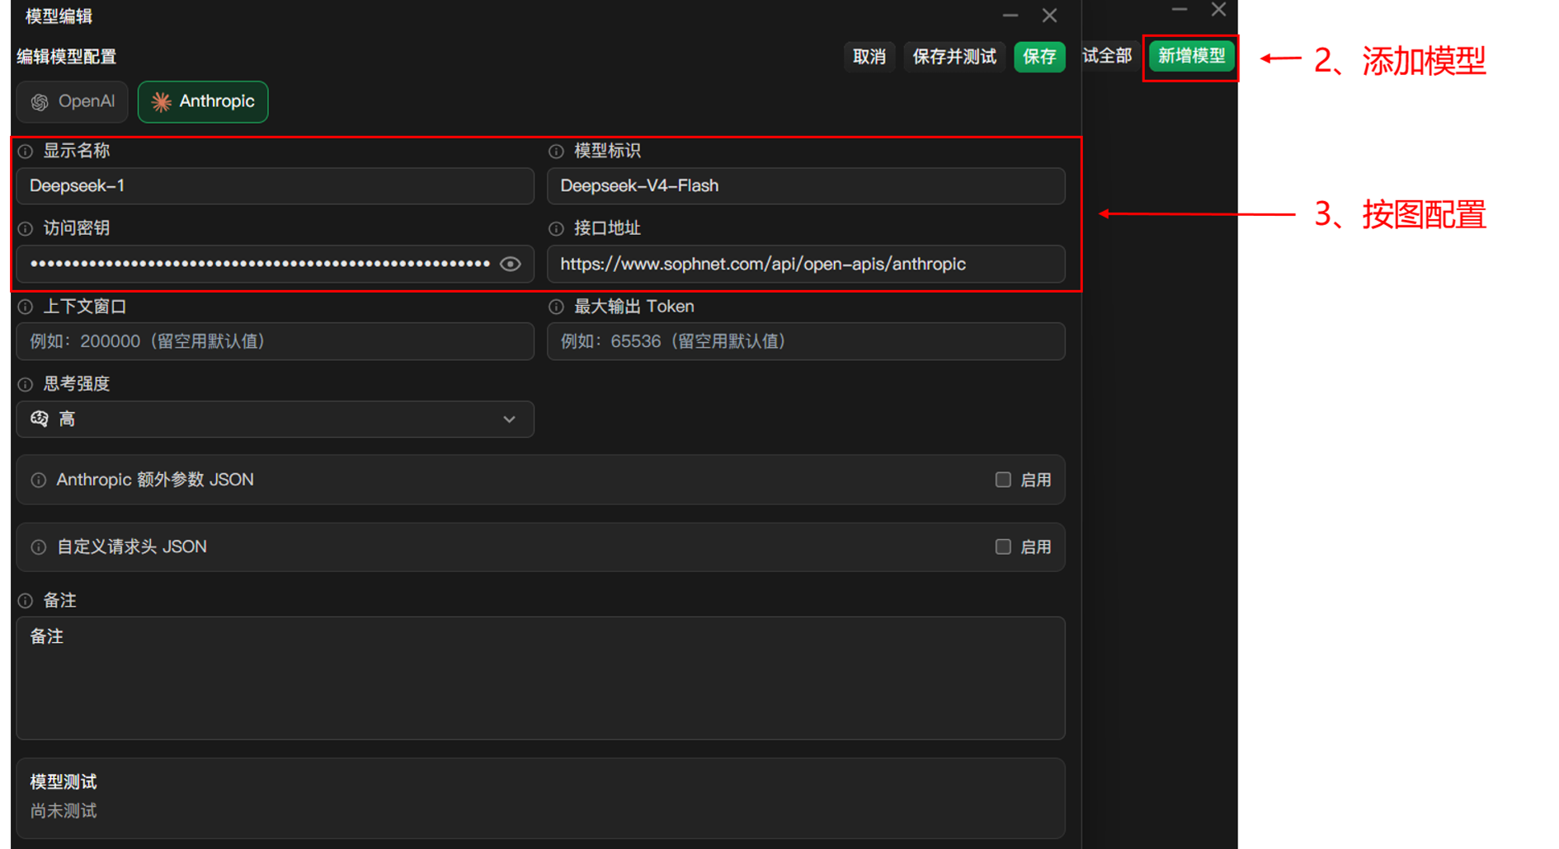This screenshot has height=849, width=1559.
Task: Click the info icon beside 显示名称
Action: (x=26, y=151)
